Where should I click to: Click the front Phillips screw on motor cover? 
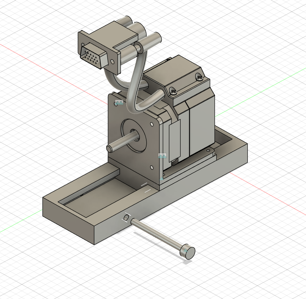pos(173,92)
